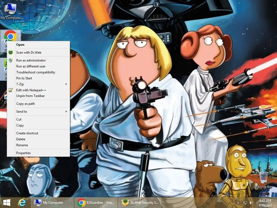Choose Run as different user
Screen dimensions: 277x208
tap(38, 66)
